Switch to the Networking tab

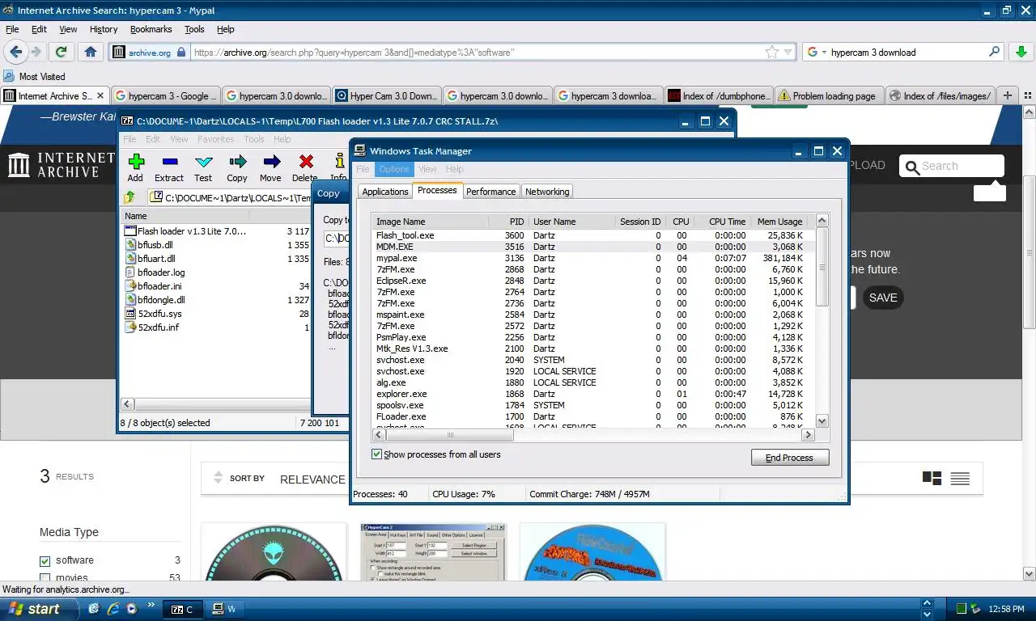tap(547, 192)
